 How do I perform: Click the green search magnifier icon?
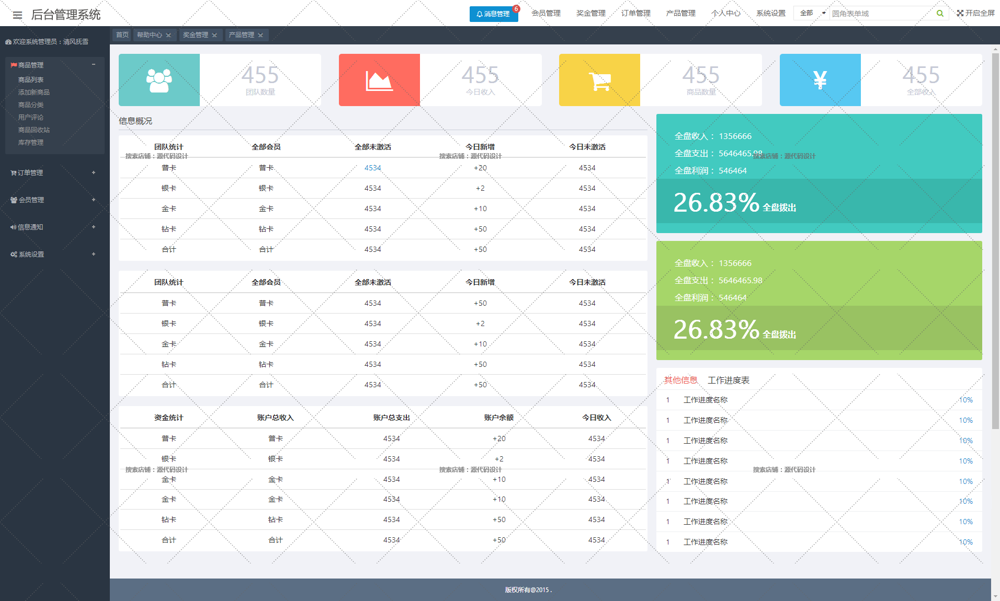coord(940,14)
